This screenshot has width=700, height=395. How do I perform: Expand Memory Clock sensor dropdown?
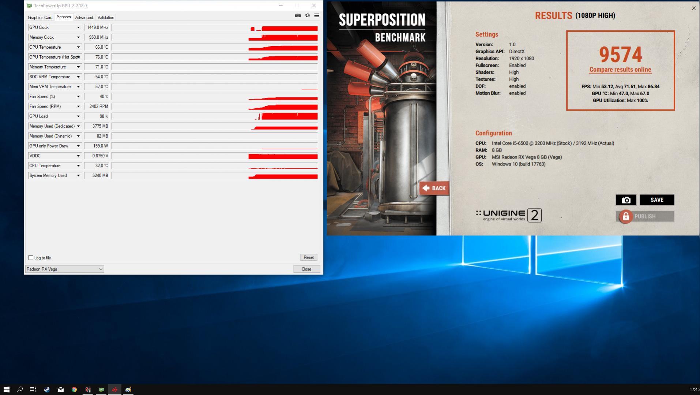click(78, 37)
